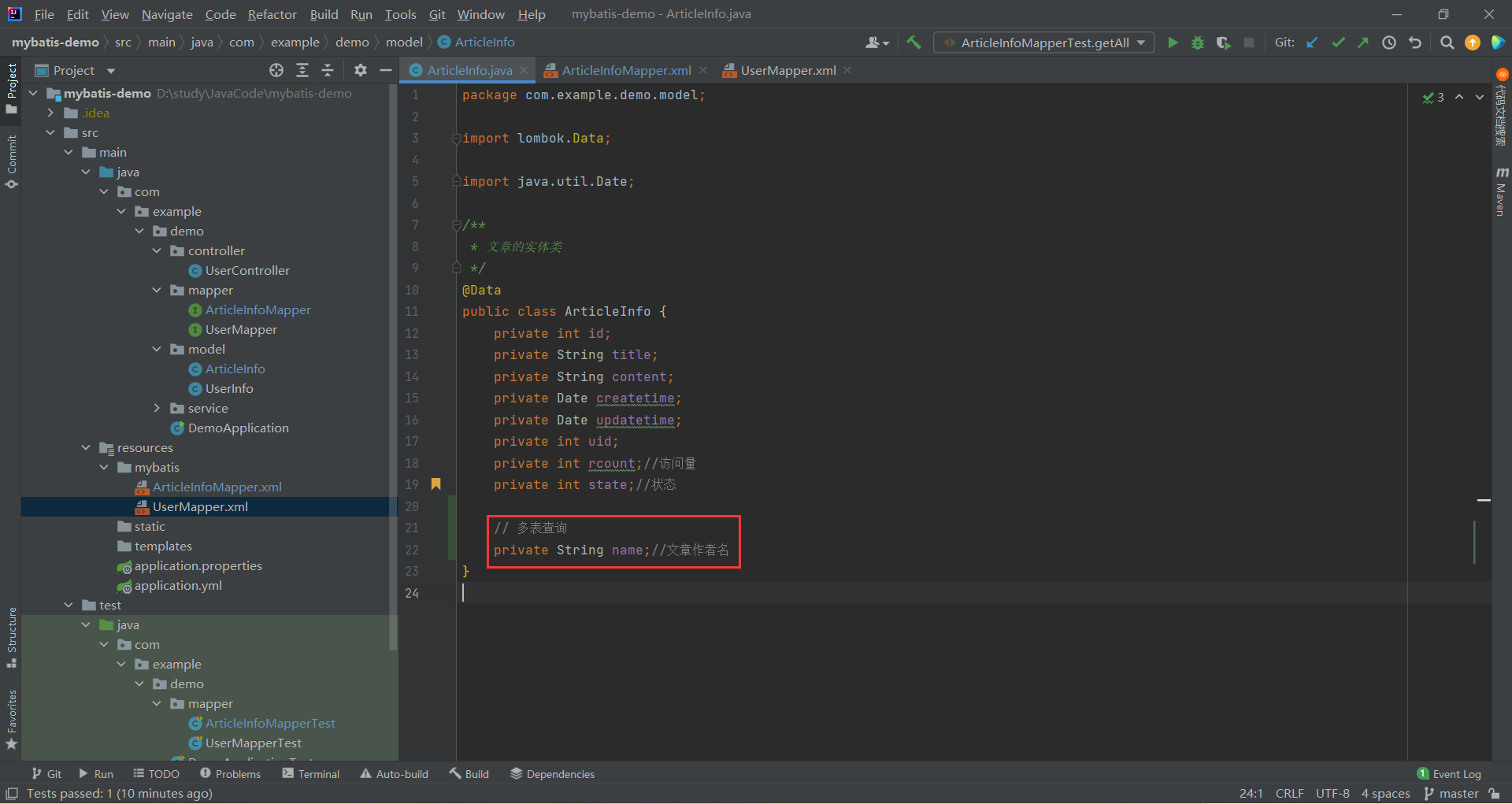Run with coverage using the shield icon

coord(1223,43)
